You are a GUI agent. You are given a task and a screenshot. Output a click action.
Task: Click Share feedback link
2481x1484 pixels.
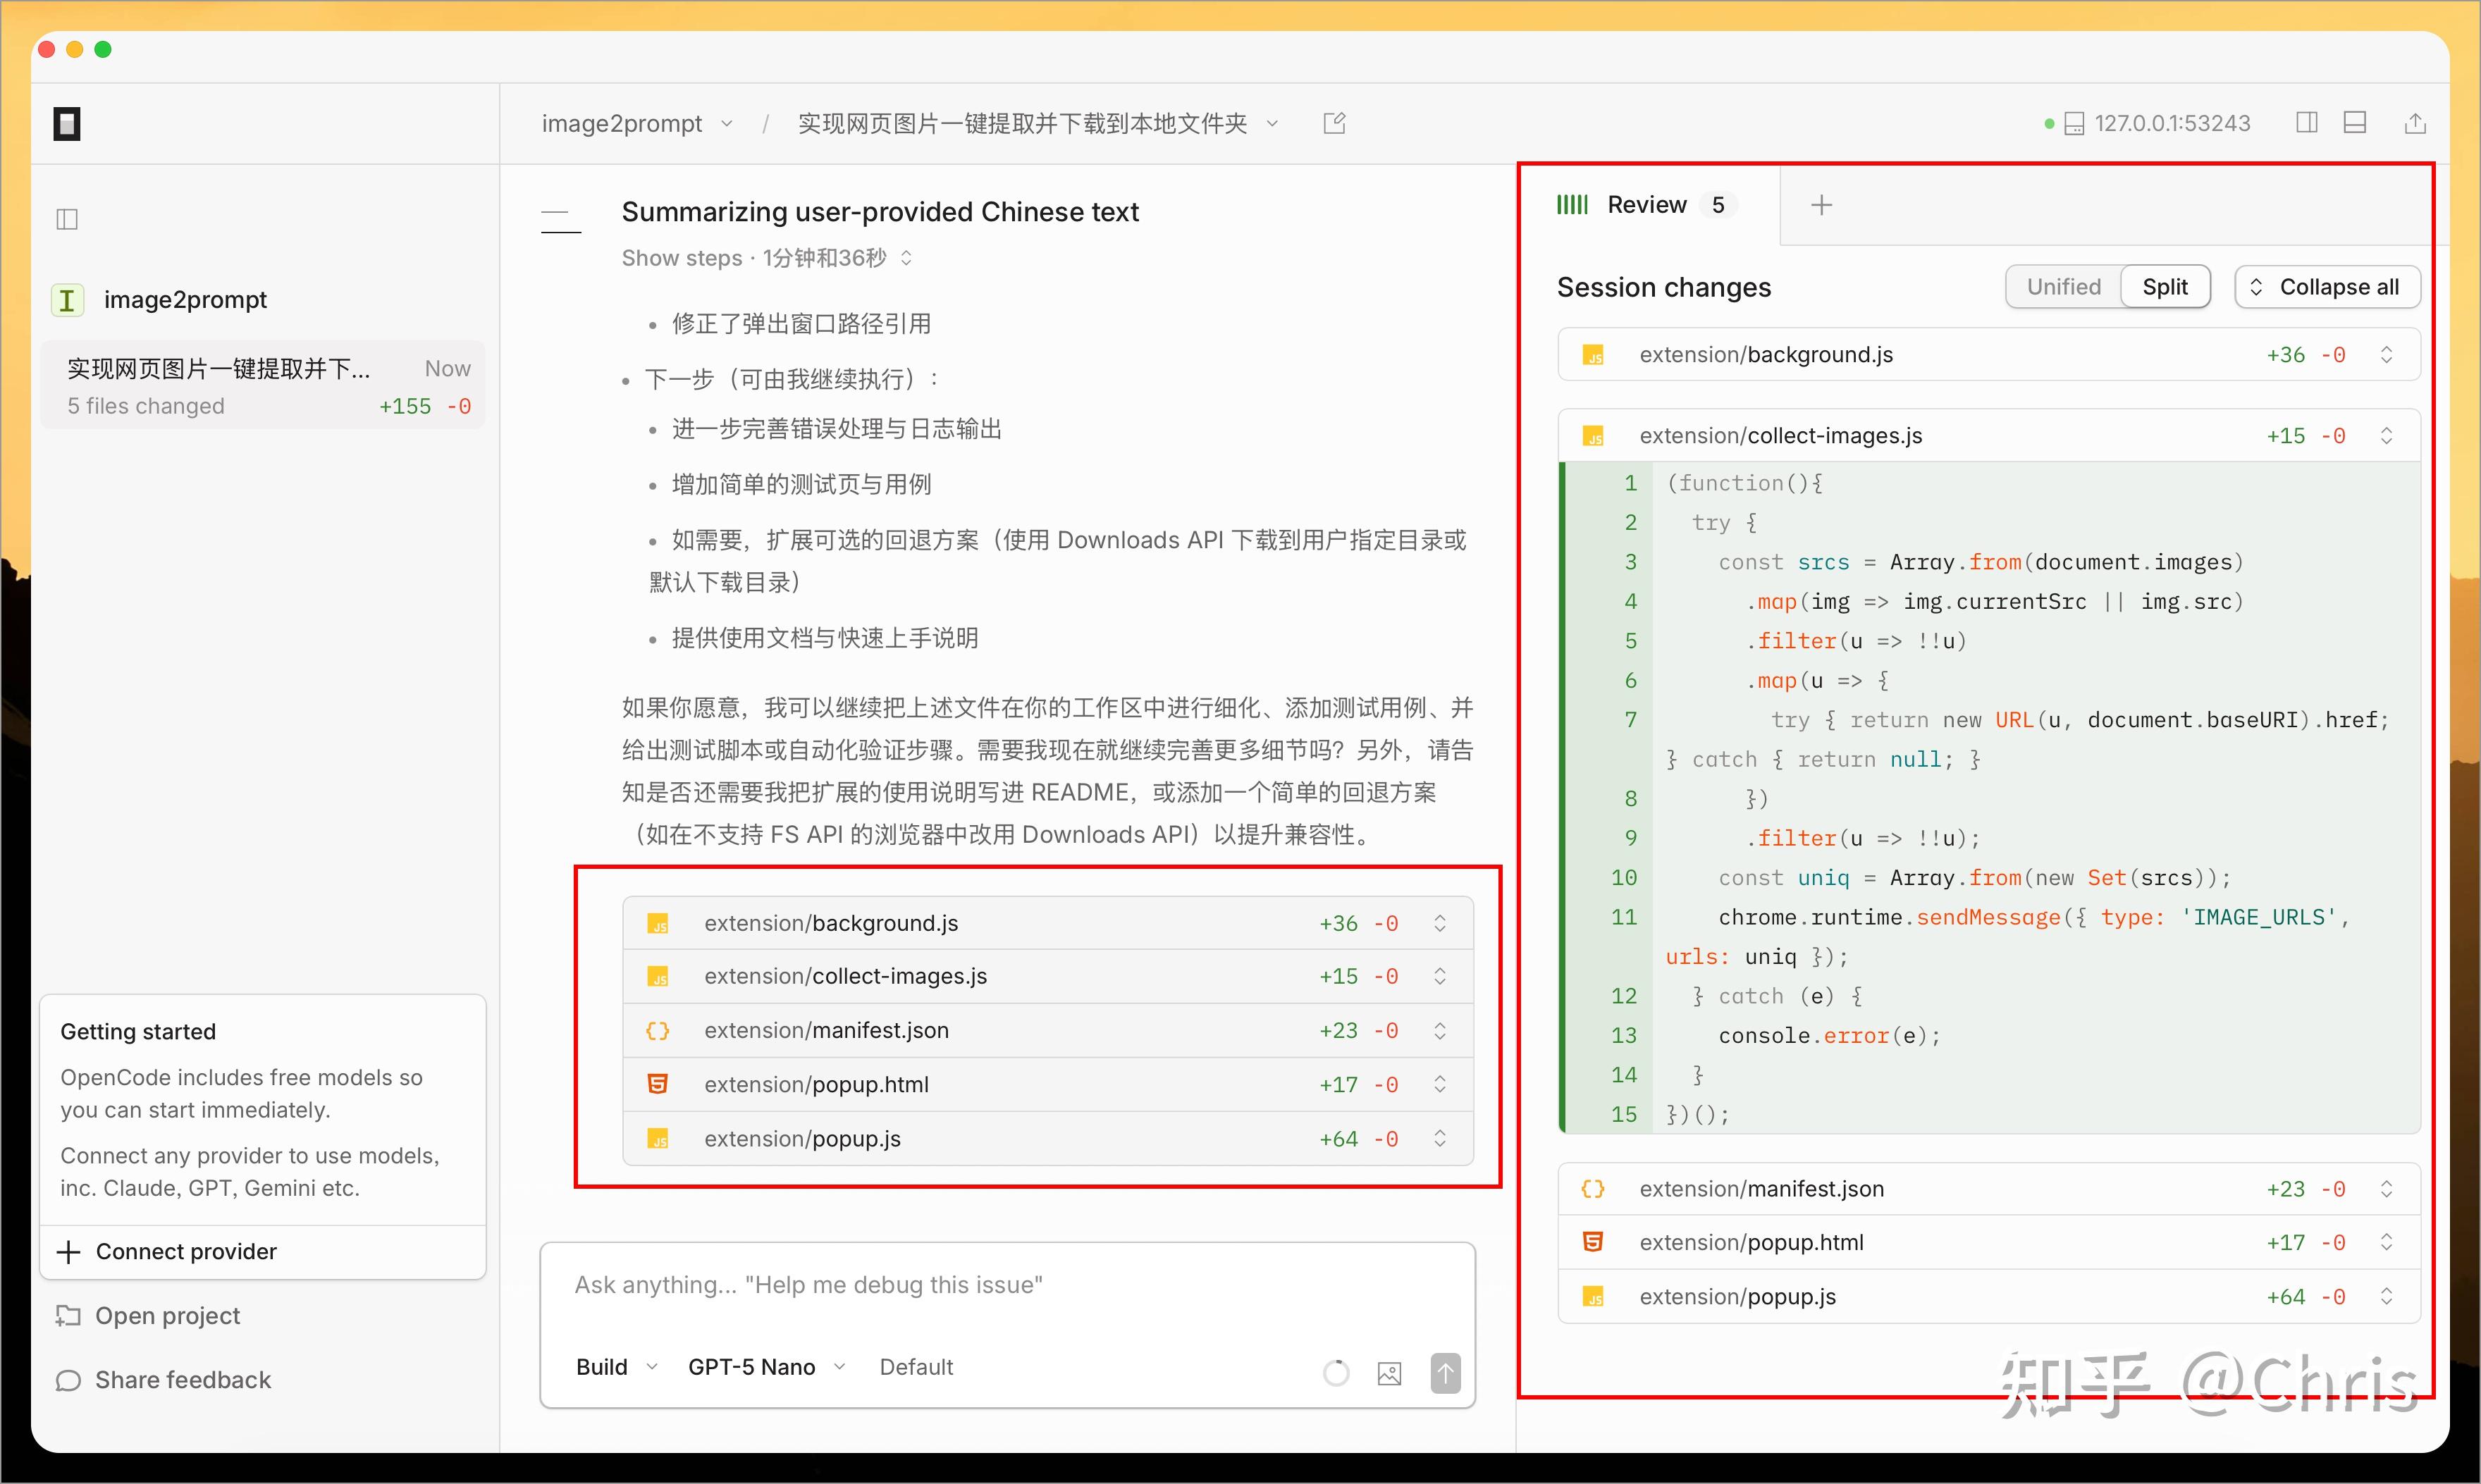pos(183,1380)
